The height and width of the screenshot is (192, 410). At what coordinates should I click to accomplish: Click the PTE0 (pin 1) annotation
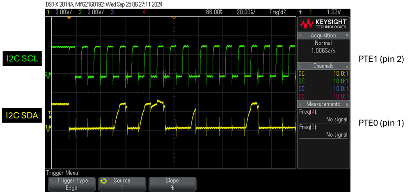tap(381, 123)
